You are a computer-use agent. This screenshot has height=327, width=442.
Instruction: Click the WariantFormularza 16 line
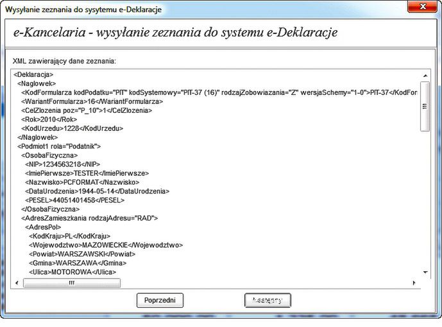[x=92, y=101]
